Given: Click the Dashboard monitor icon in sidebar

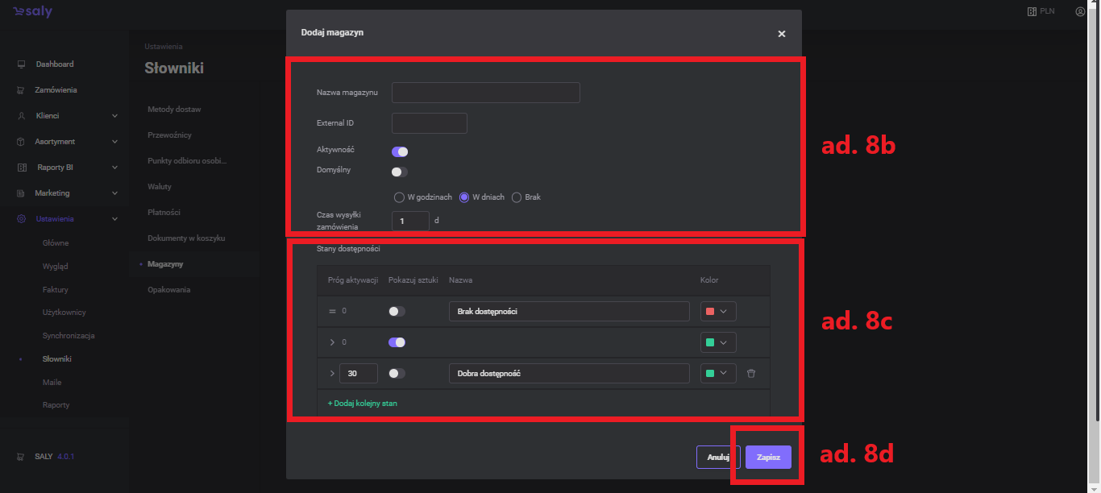Looking at the screenshot, I should click(21, 64).
